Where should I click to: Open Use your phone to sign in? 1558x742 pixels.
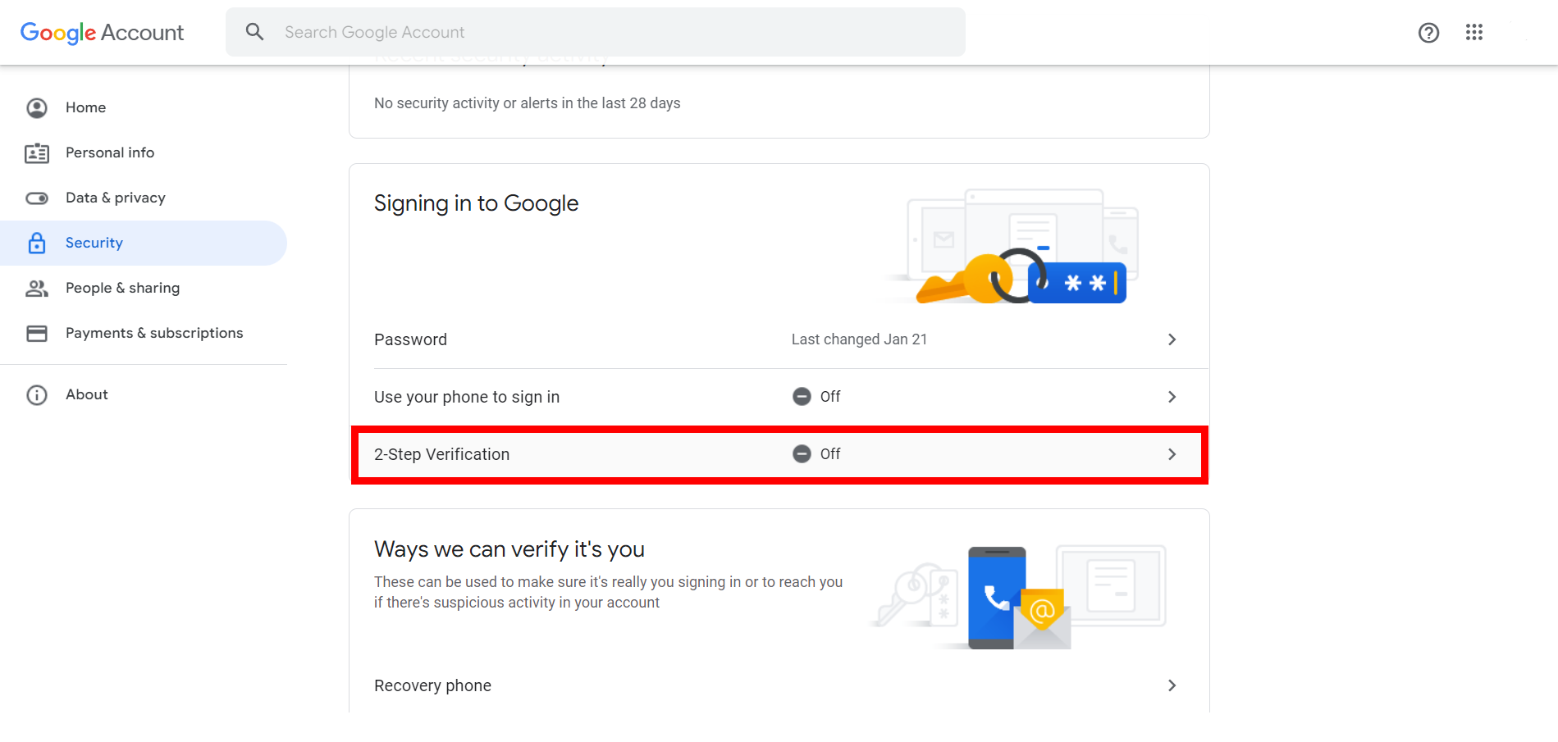(x=779, y=397)
